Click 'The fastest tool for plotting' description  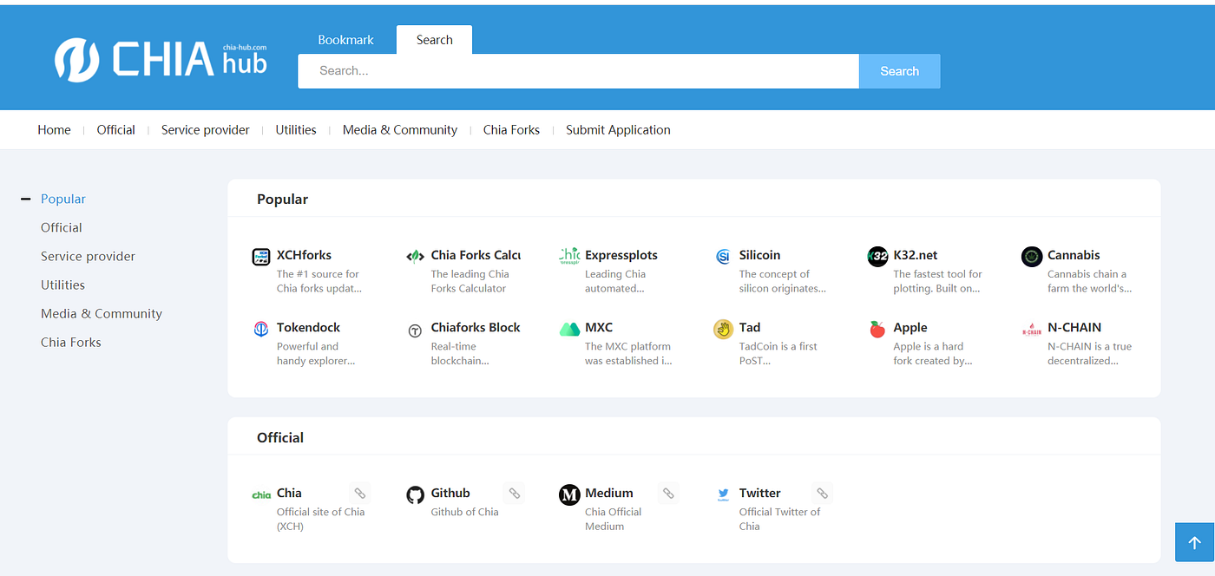pos(937,281)
